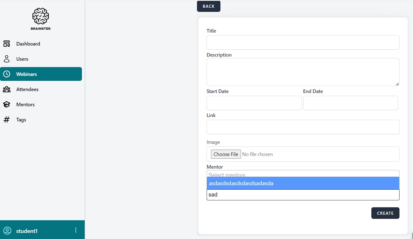
Task: Open the Select mentors dropdown field
Action: coord(303,174)
